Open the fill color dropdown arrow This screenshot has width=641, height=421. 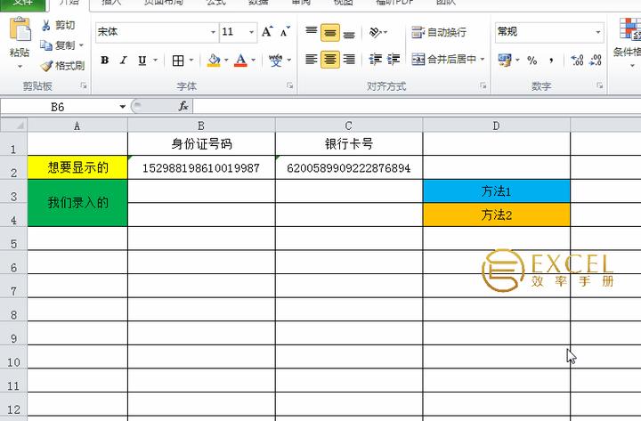tap(226, 61)
